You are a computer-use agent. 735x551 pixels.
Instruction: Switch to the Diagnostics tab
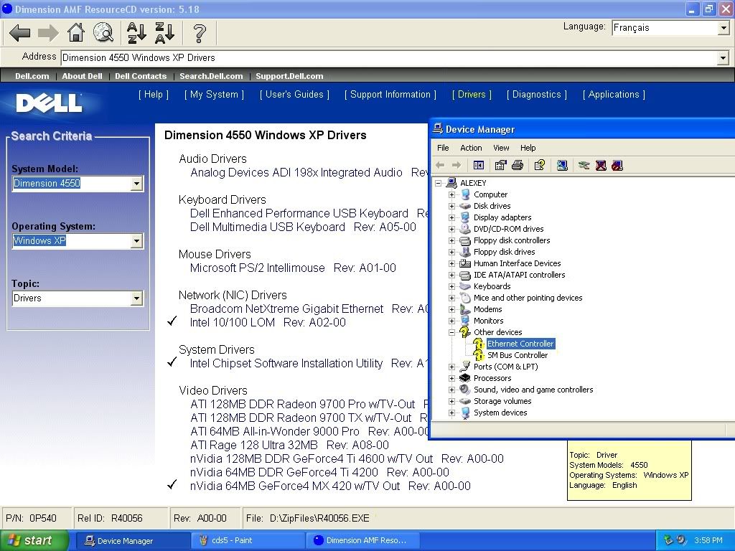(x=537, y=95)
